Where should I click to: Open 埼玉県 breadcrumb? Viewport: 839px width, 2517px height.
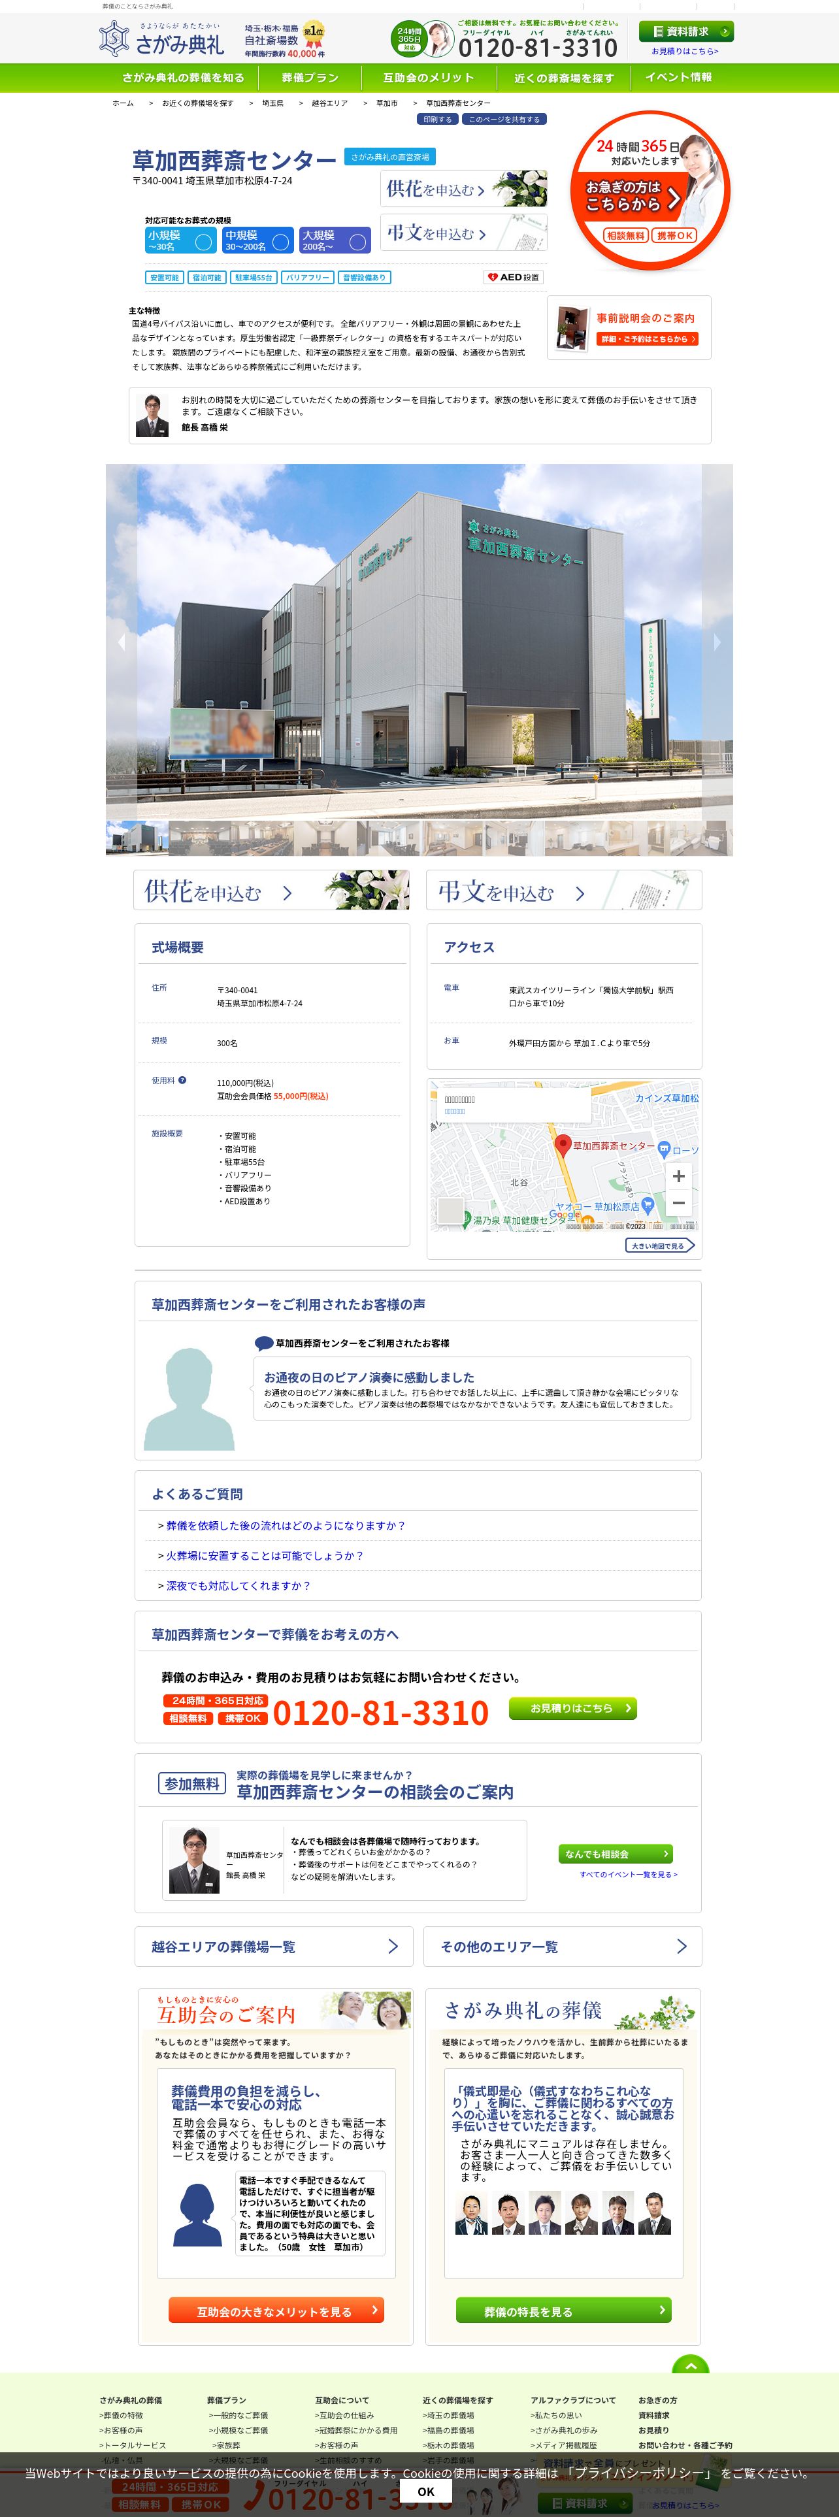(272, 103)
